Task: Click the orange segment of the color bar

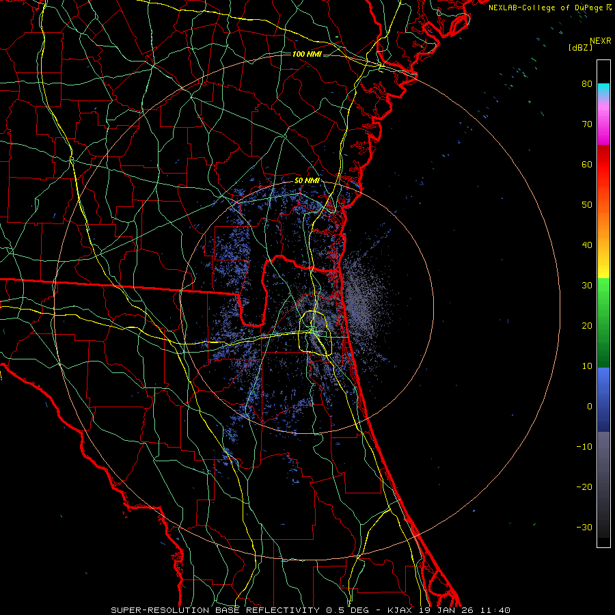Action: (603, 219)
